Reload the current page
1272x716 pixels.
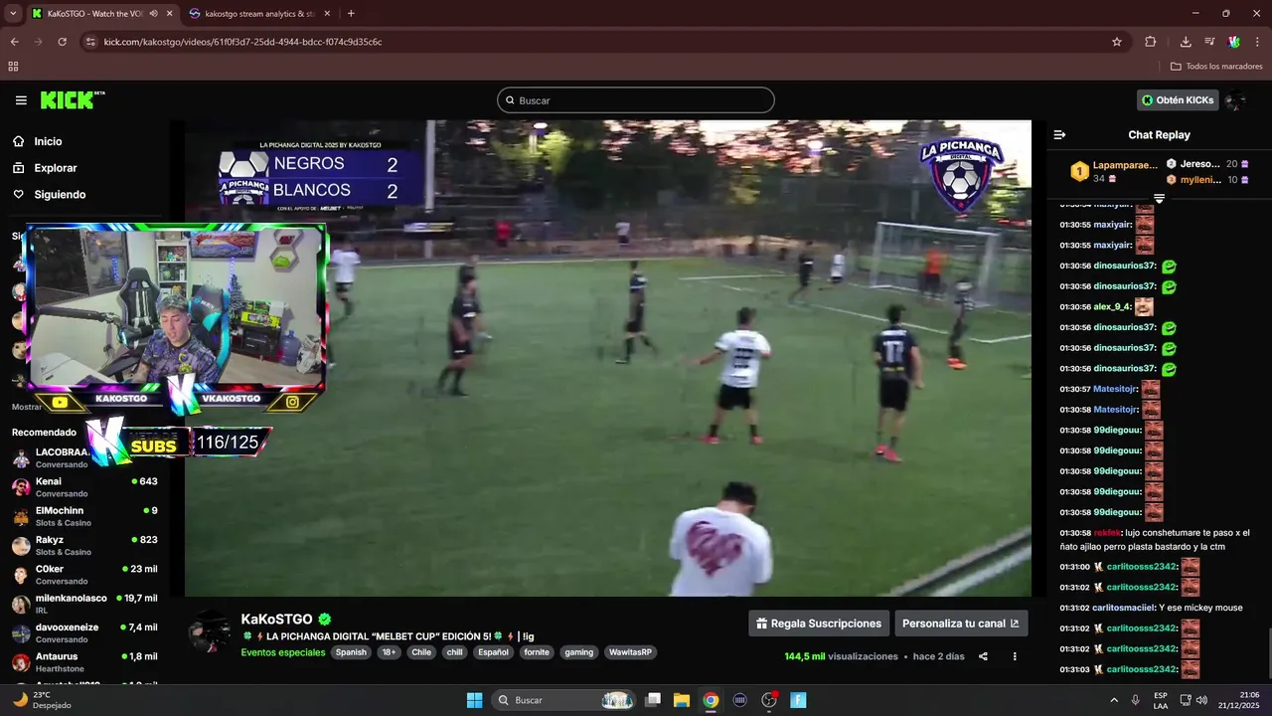click(62, 42)
